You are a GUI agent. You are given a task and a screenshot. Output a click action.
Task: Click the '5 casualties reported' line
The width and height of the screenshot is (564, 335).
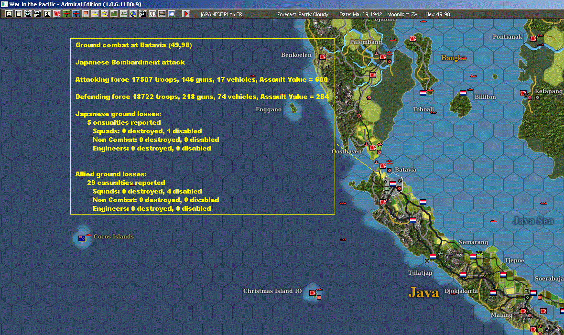click(x=124, y=122)
